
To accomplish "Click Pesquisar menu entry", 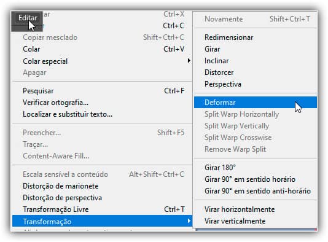I will point(103,91).
